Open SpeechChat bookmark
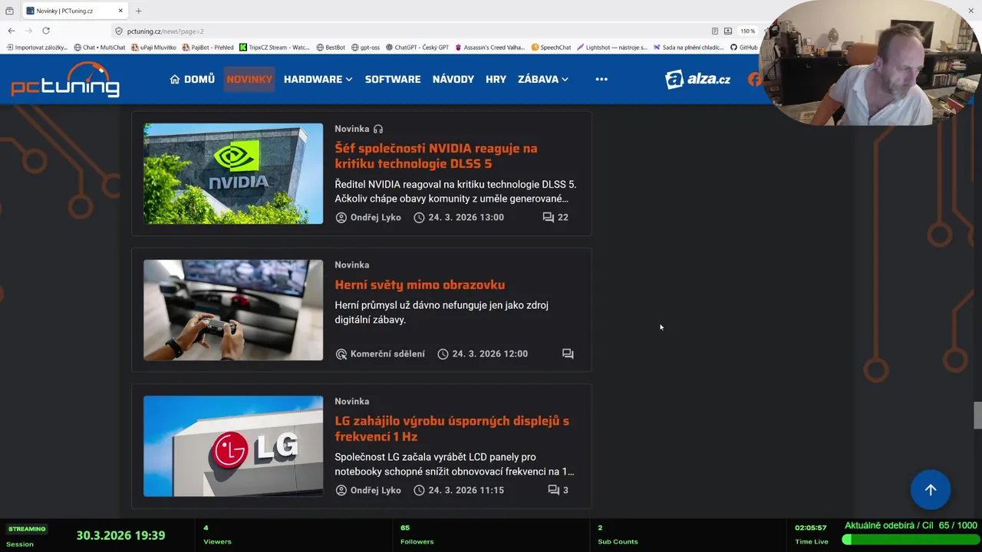Viewport: 982px width, 552px height. [x=551, y=47]
